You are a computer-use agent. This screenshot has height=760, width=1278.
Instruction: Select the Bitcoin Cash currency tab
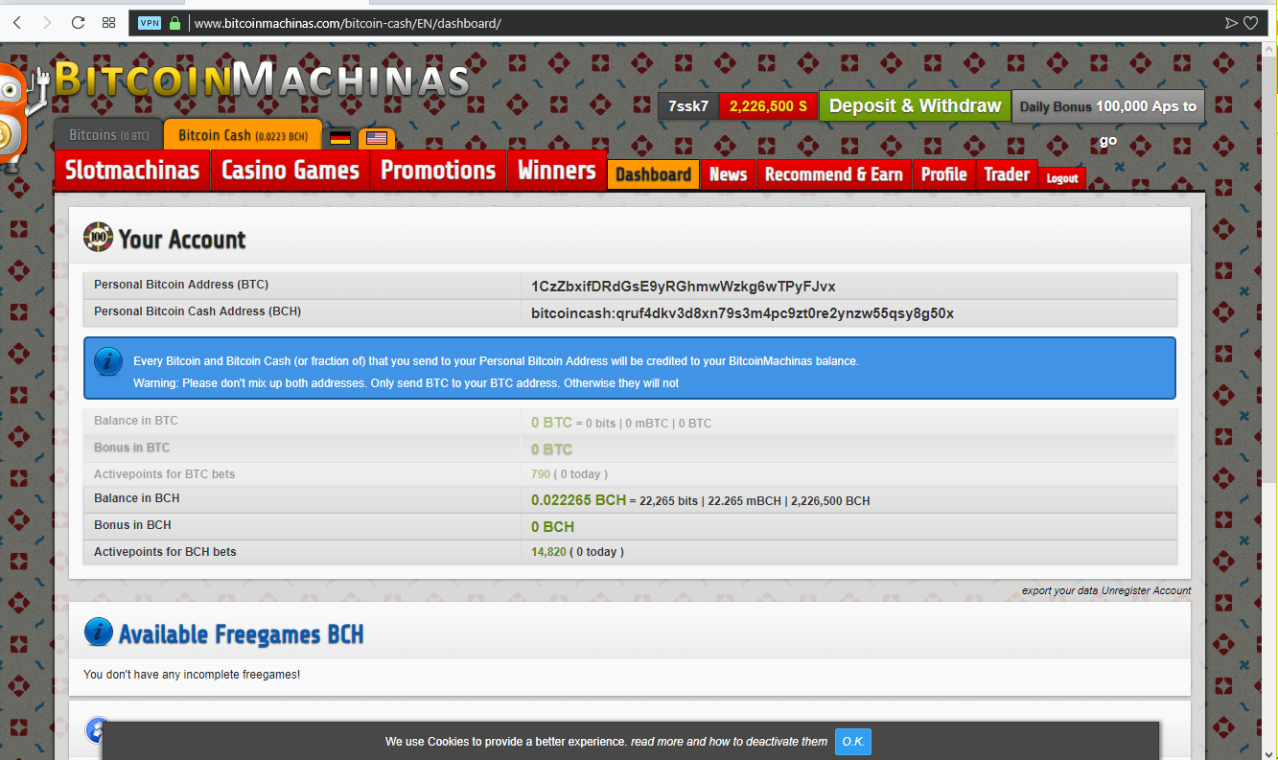click(244, 135)
